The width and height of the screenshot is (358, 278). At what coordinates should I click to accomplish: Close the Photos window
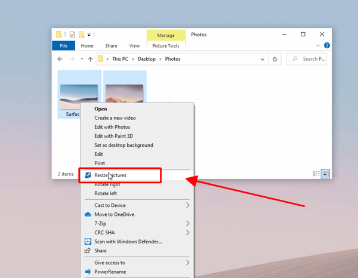coord(322,35)
